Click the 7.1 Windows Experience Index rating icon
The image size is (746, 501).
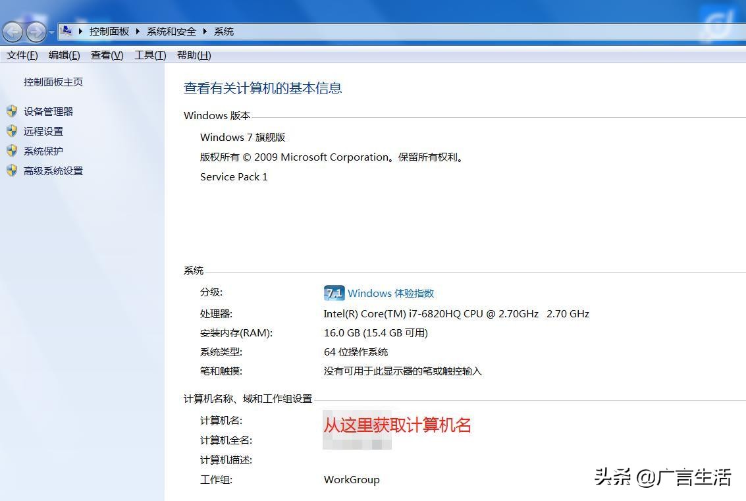(x=334, y=293)
